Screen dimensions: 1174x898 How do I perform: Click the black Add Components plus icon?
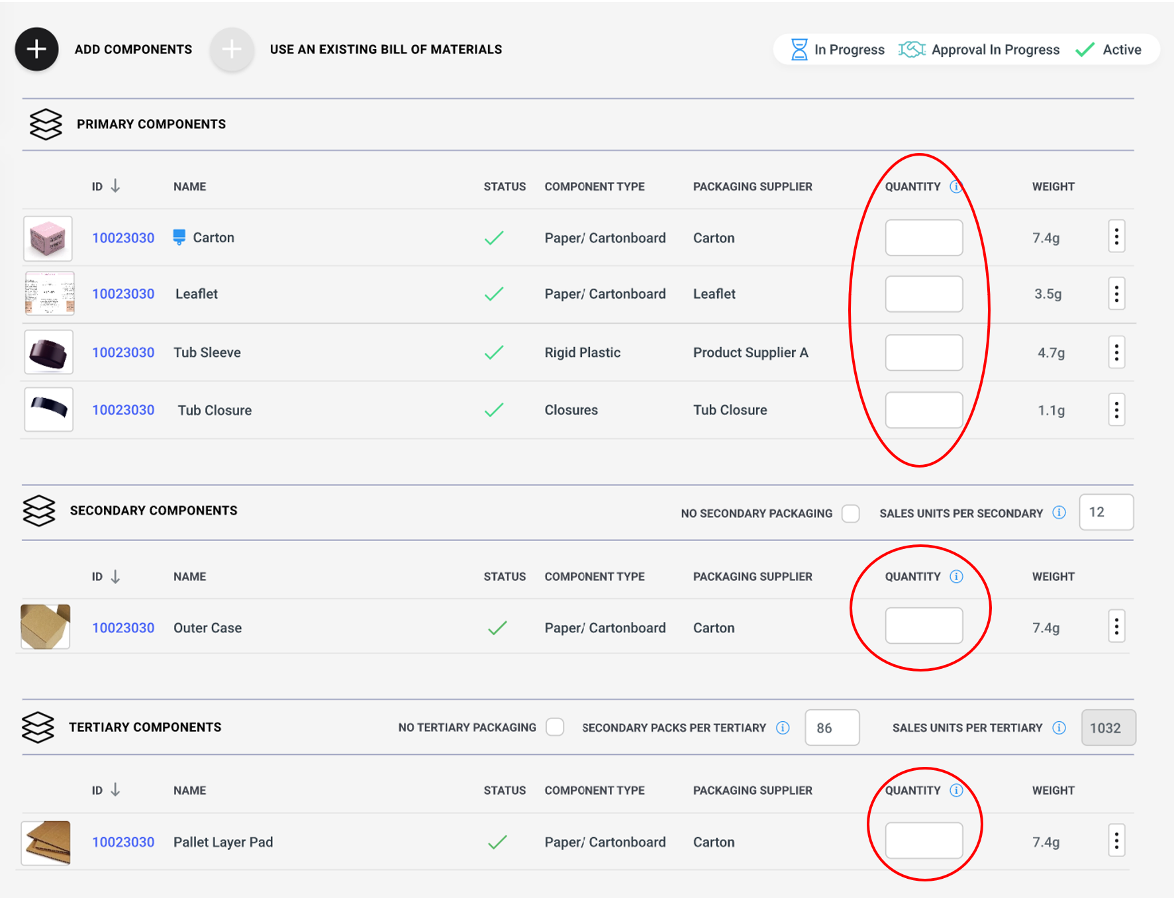coord(37,50)
